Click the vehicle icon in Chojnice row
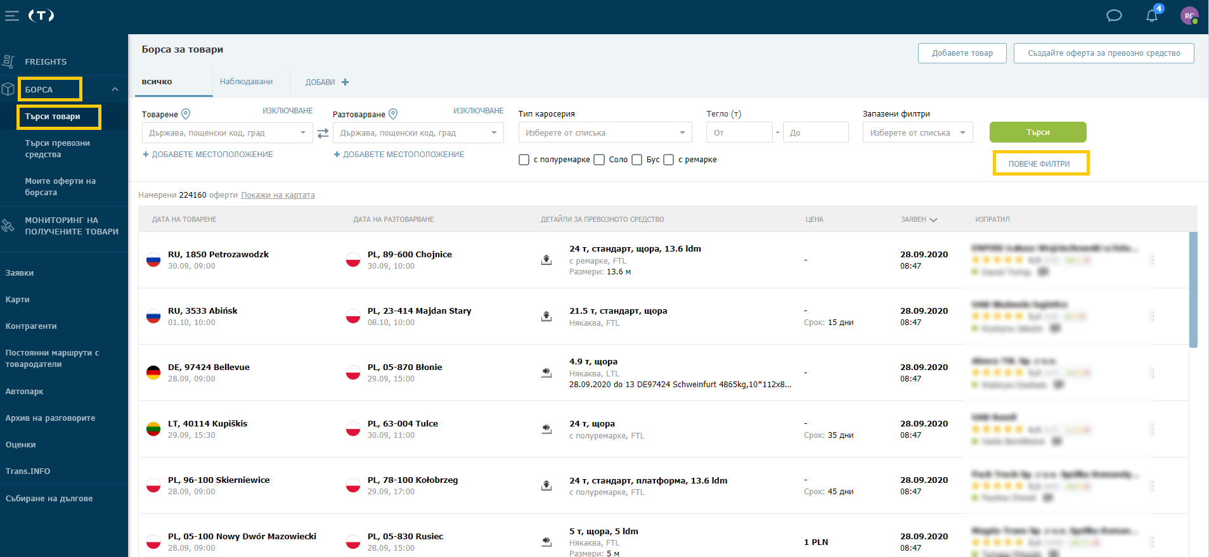 tap(546, 260)
